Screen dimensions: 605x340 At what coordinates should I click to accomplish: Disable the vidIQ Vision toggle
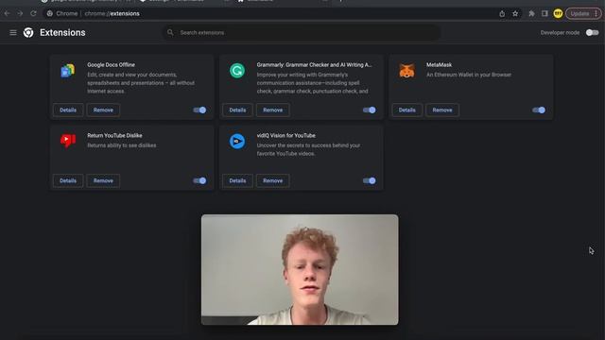pos(370,180)
